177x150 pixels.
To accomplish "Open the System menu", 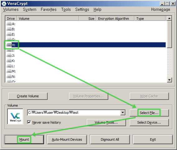I will click(30, 10).
